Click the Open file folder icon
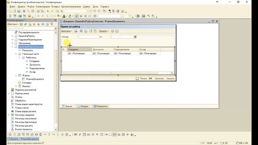The height and width of the screenshot is (145, 258). click(15, 11)
